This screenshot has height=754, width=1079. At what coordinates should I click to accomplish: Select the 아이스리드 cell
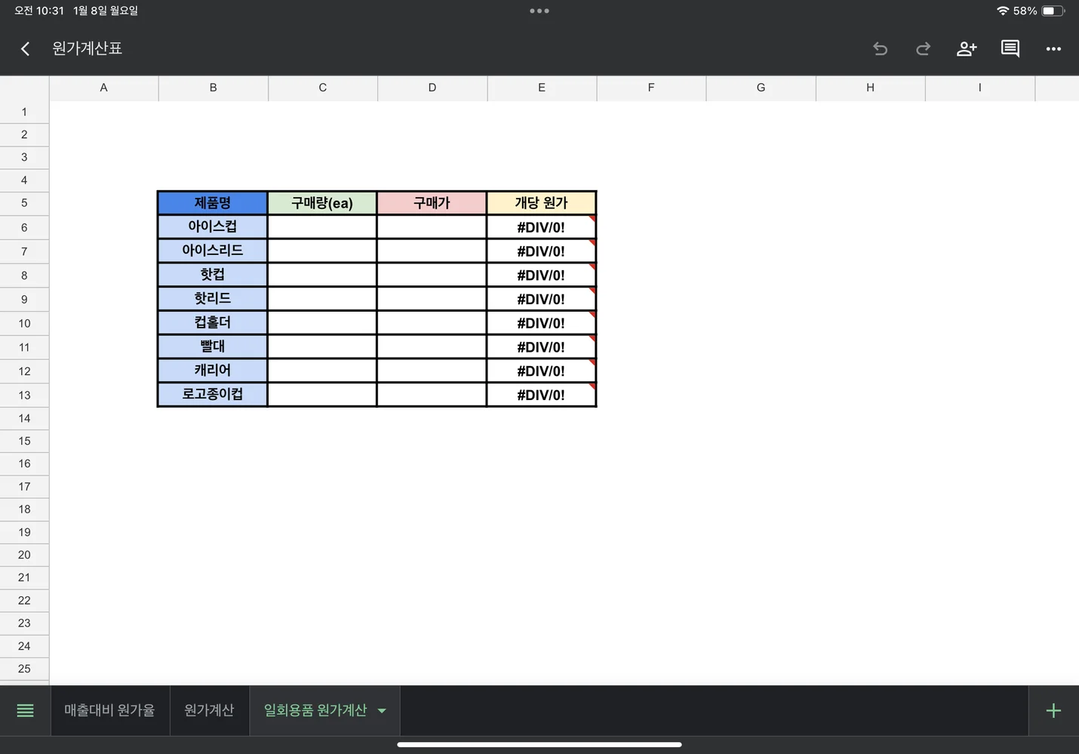tap(212, 251)
